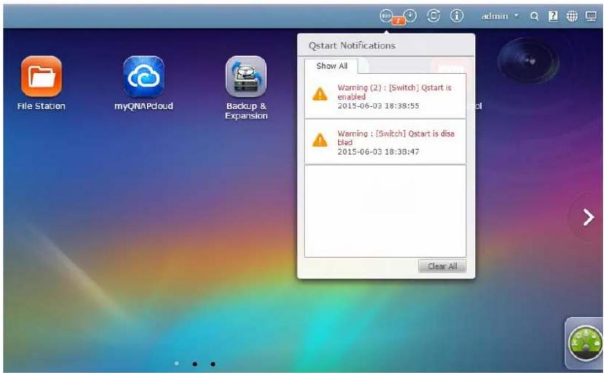Viewport: 604px width, 373px height.
Task: Click the timestamp 2015-06-03 18:38:55
Action: click(378, 106)
